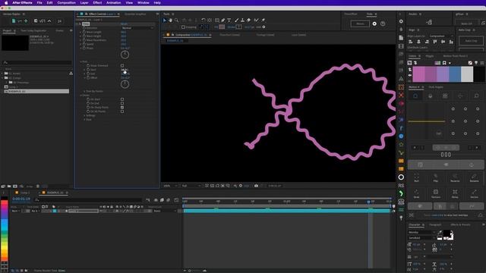Select the Selection arrow tool
This screenshot has width=486, height=273.
165,20
